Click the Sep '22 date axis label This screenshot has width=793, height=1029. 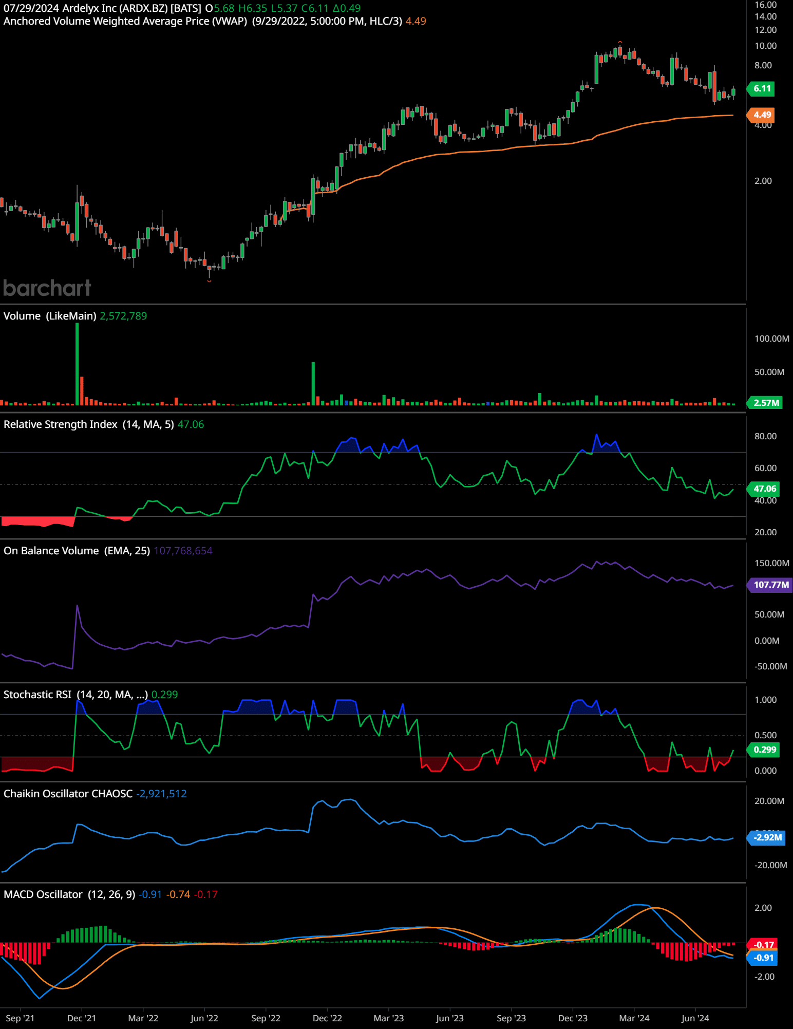click(x=266, y=1018)
